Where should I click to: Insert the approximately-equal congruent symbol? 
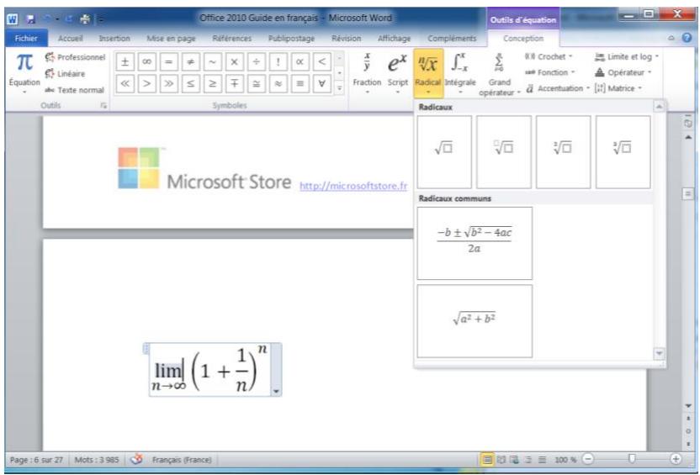point(257,83)
